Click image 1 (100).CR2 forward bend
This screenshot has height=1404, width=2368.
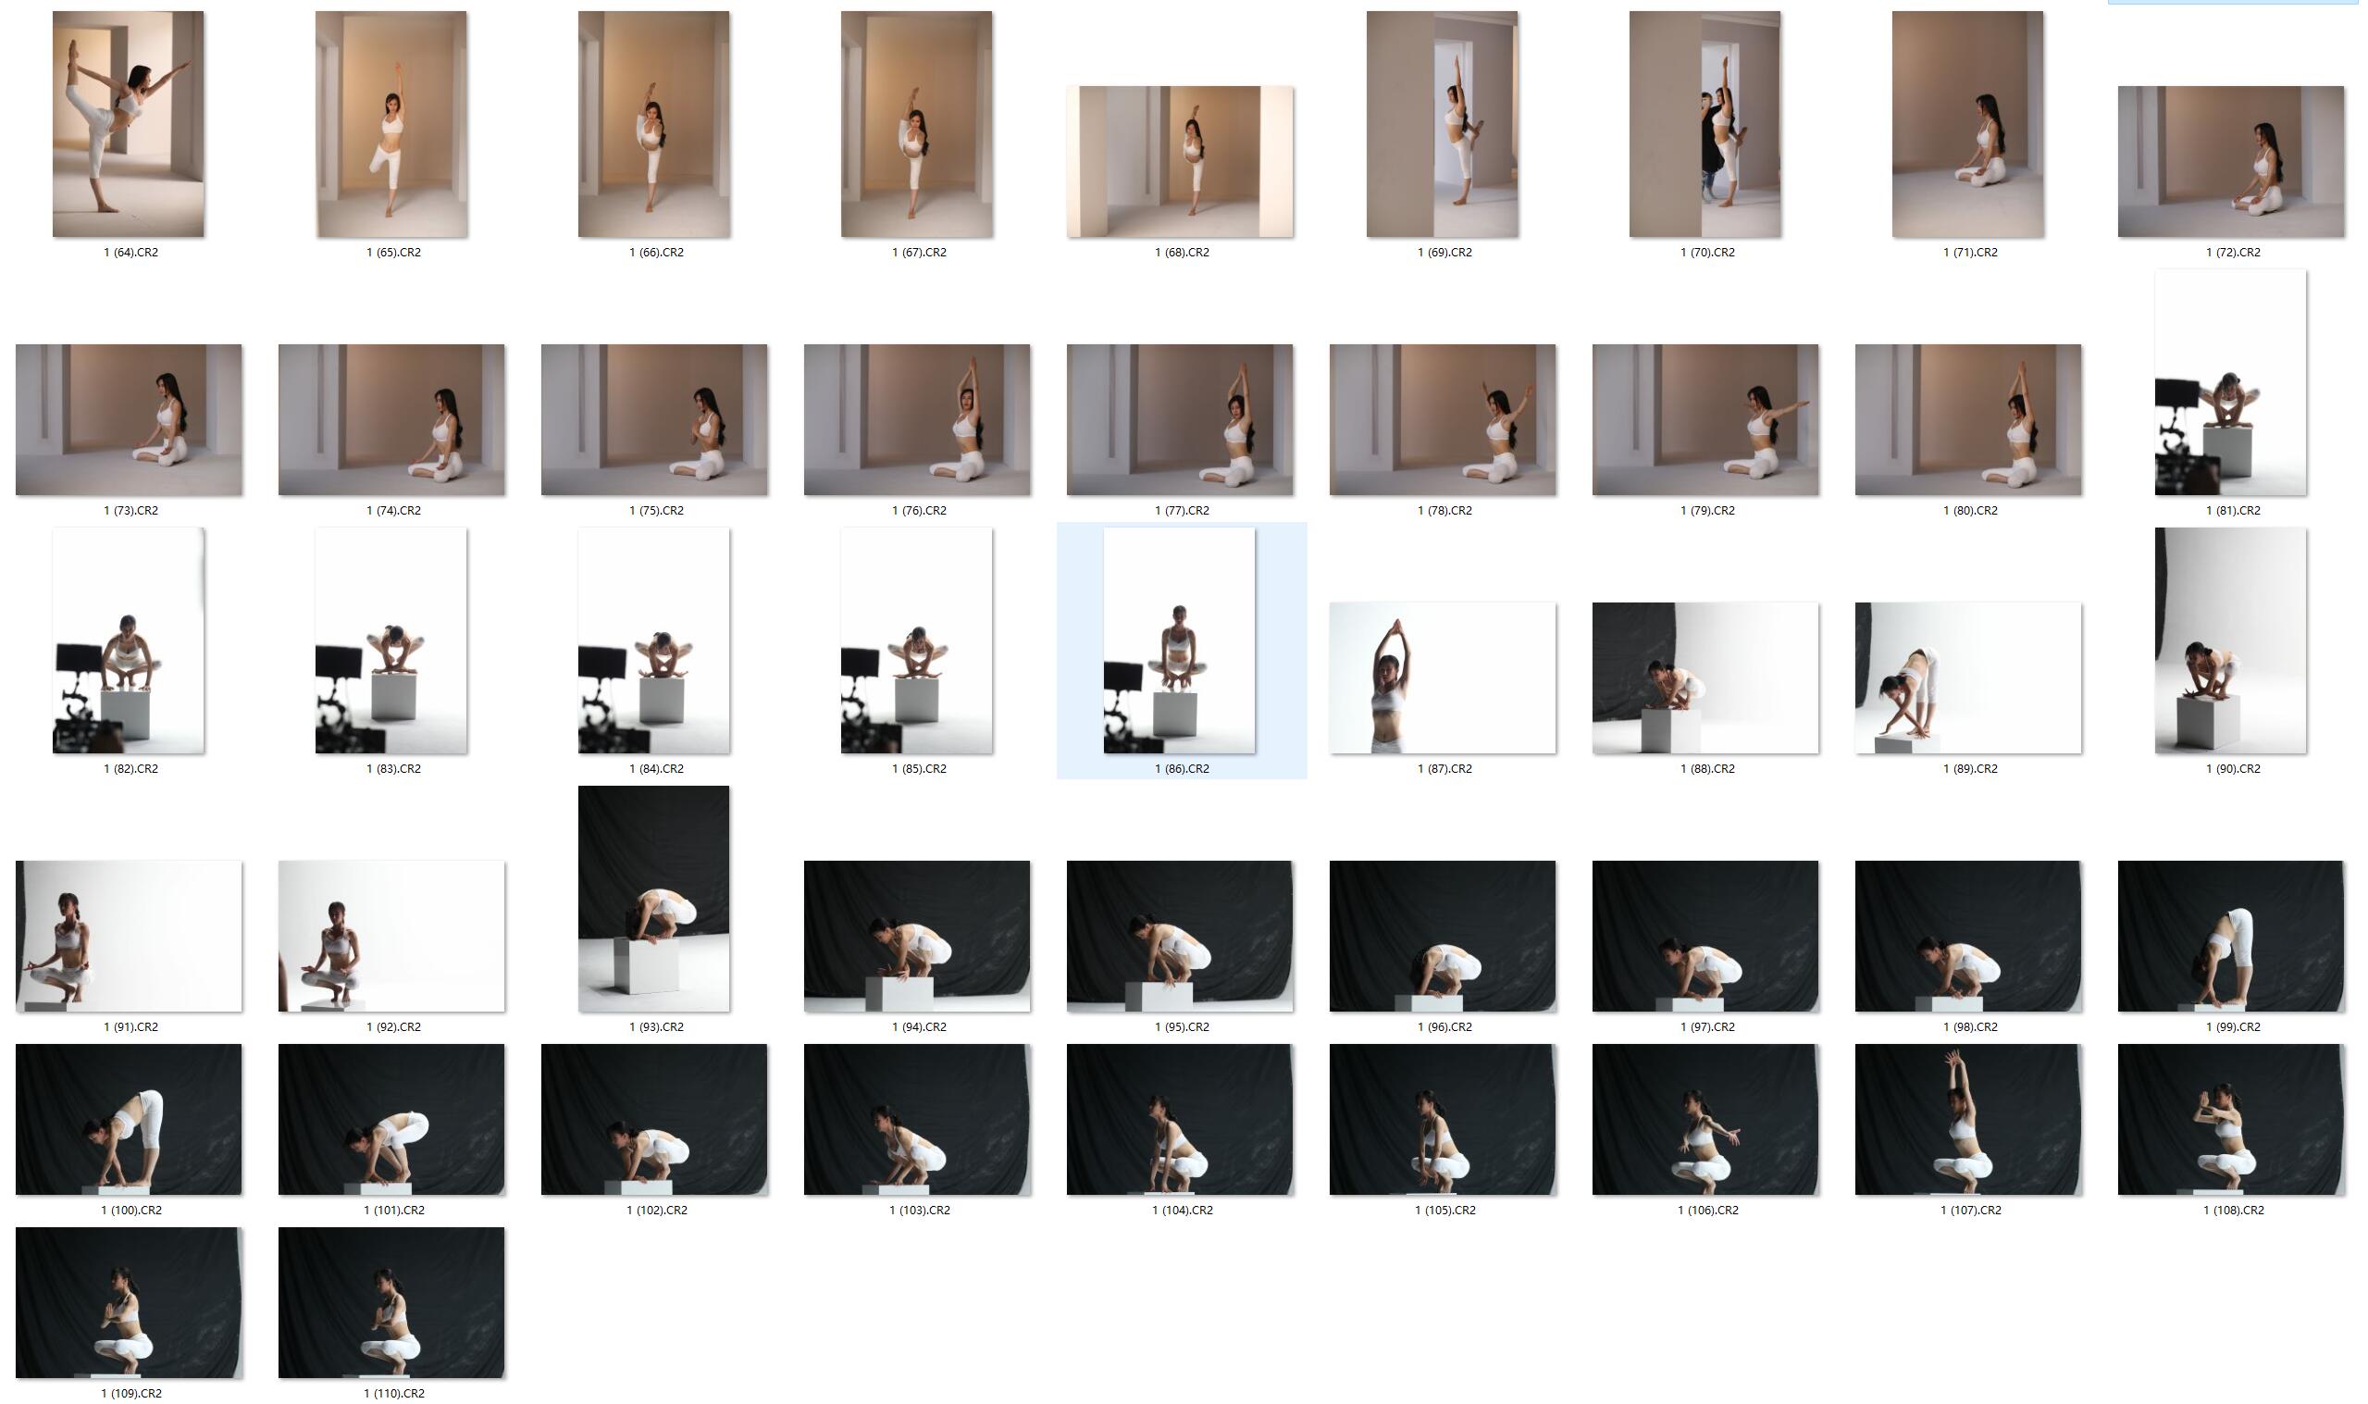coord(128,1119)
